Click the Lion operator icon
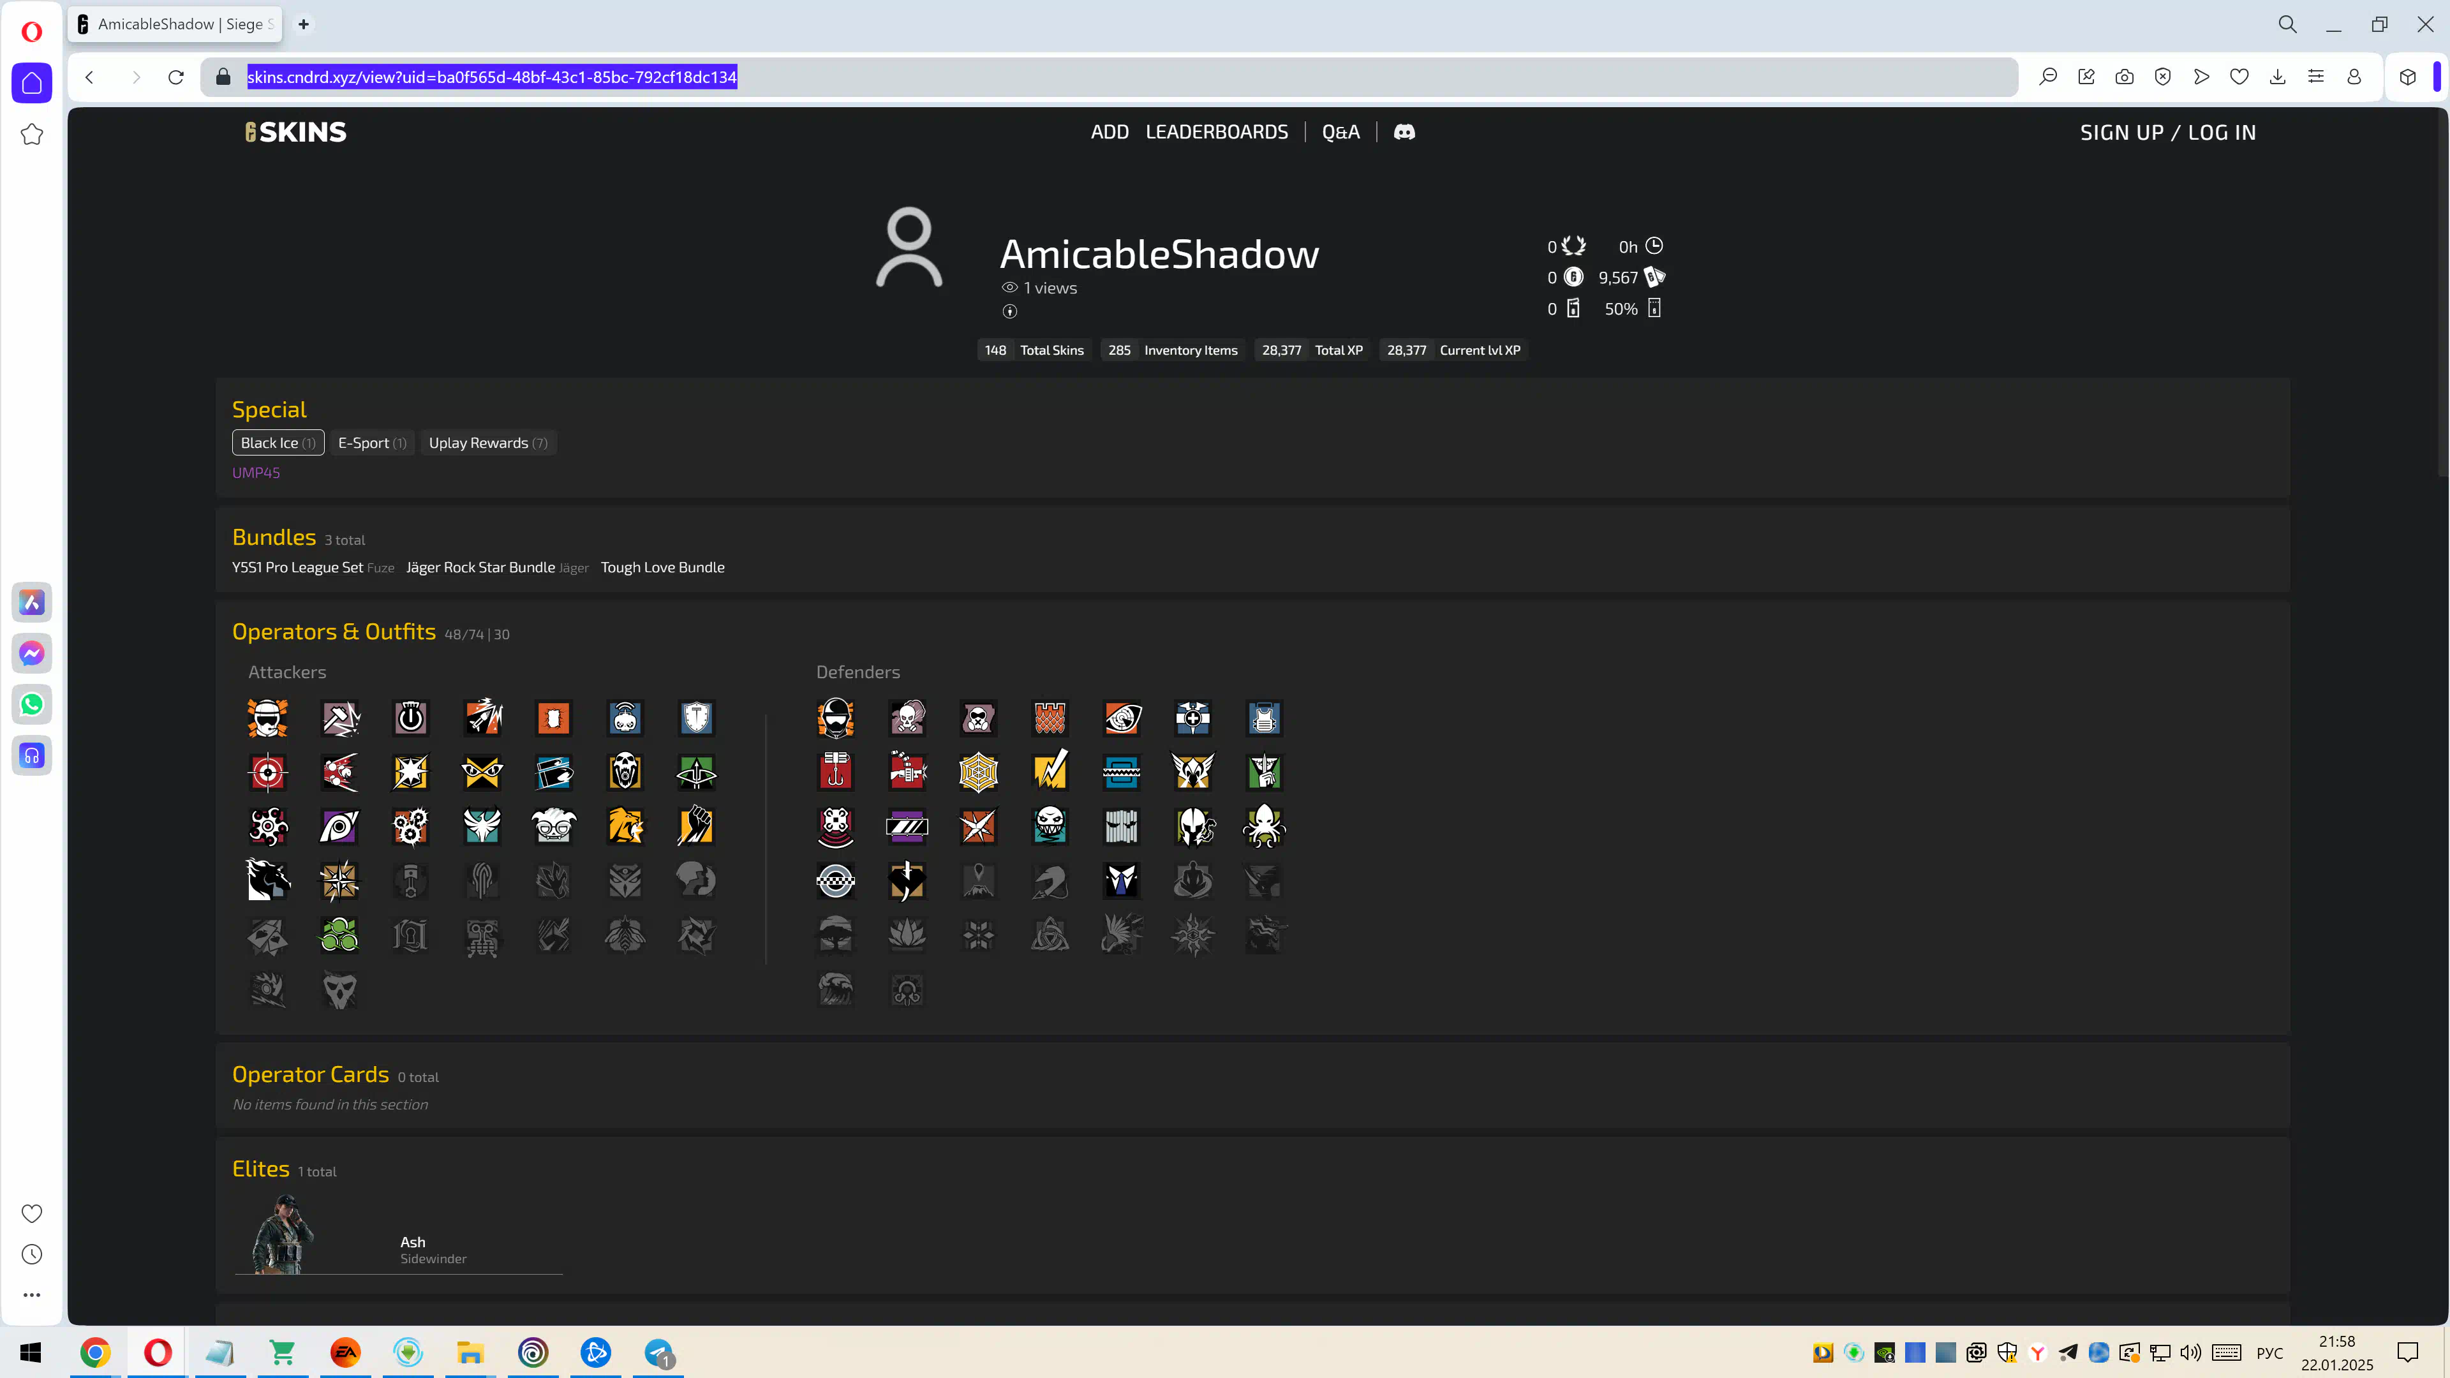This screenshot has height=1378, width=2450. point(625,826)
